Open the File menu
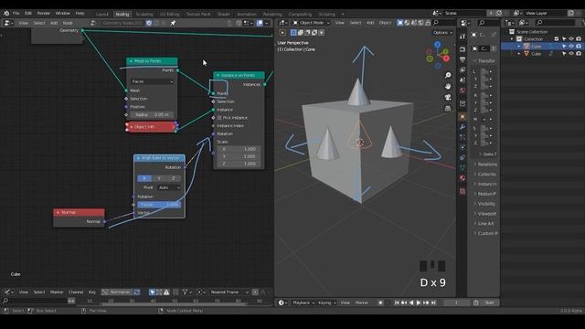Image resolution: width=585 pixels, height=329 pixels. coord(16,14)
